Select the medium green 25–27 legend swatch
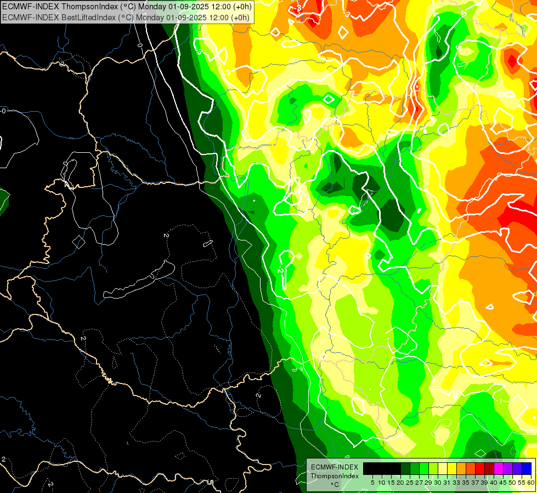 [x=415, y=468]
